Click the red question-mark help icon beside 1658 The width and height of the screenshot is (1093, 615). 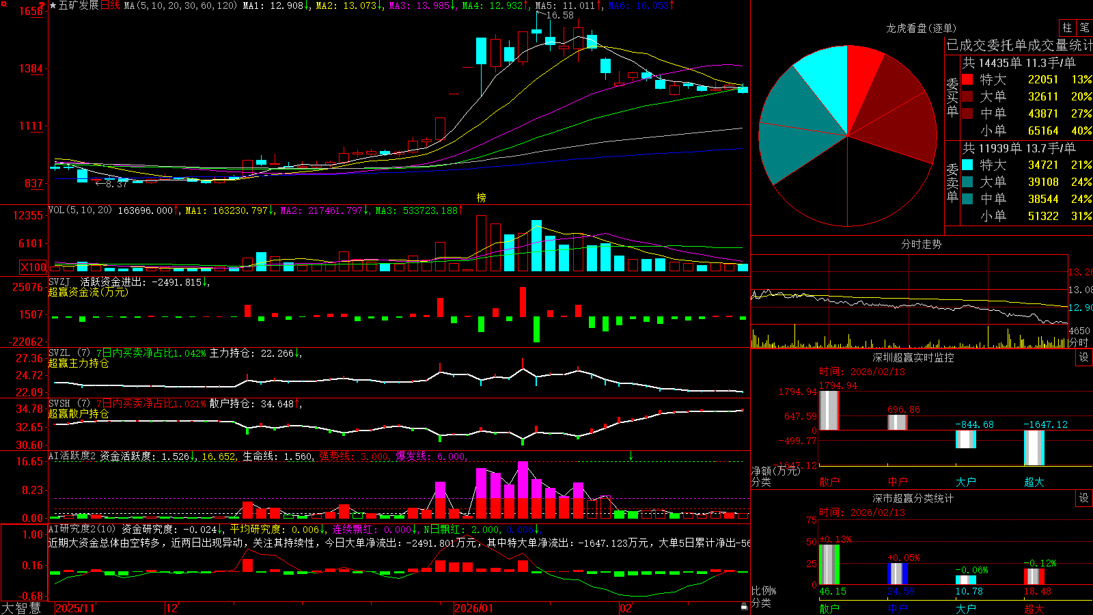coord(42,5)
